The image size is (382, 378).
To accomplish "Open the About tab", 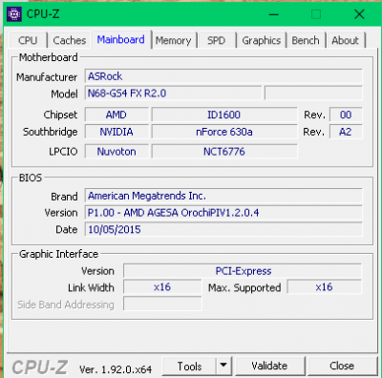I will pyautogui.click(x=346, y=40).
